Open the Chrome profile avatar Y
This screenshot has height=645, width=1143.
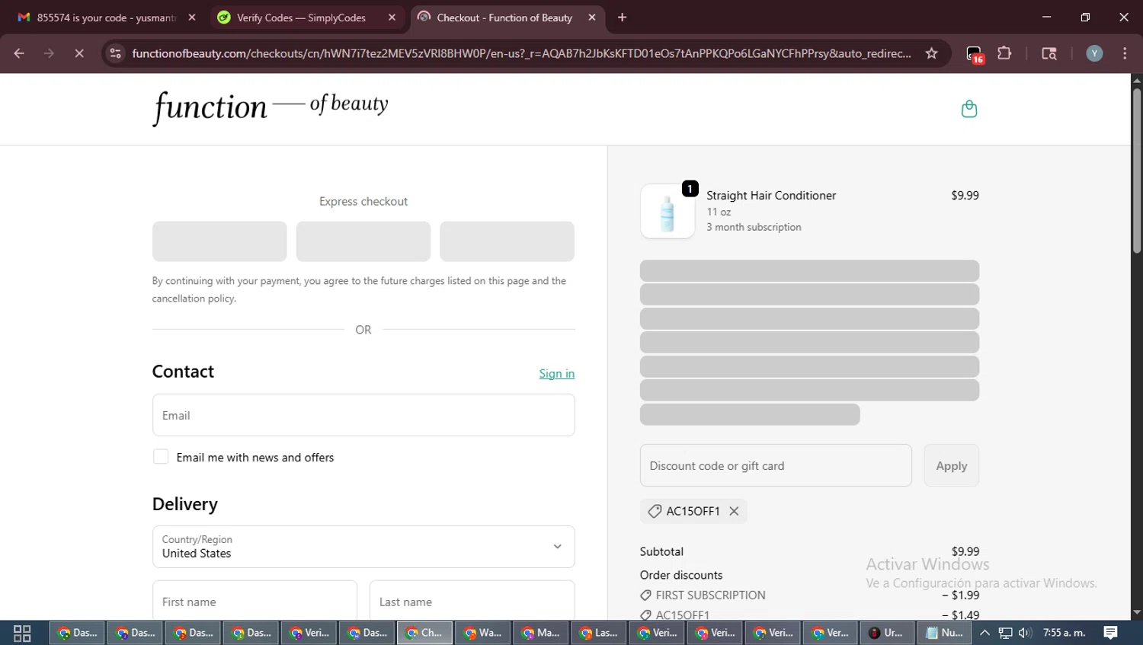(1094, 53)
